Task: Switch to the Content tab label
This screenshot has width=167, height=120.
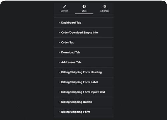Action: pos(64,11)
